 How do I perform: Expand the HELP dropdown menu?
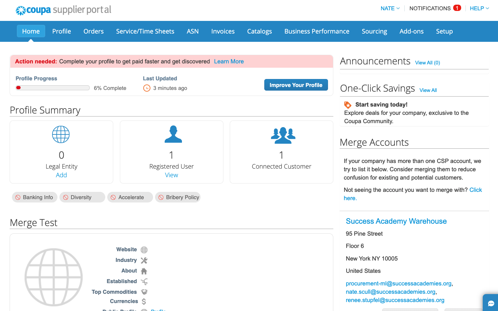(x=479, y=8)
